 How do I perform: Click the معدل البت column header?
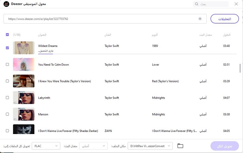pyautogui.click(x=206, y=35)
